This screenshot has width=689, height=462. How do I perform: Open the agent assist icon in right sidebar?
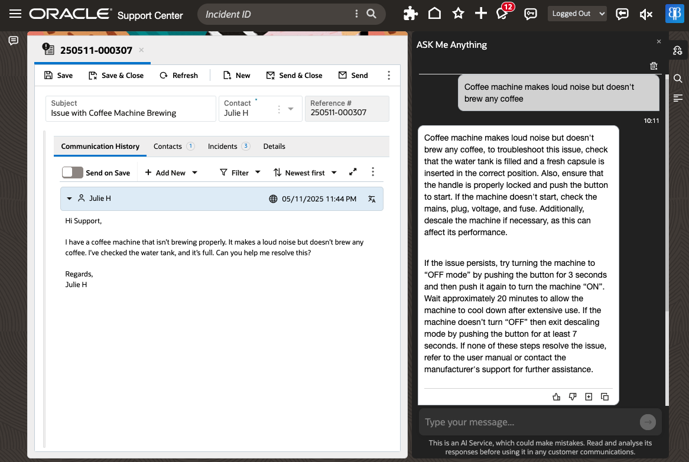pos(678,50)
